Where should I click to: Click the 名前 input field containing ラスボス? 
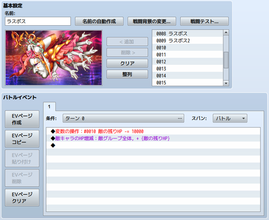[38, 21]
